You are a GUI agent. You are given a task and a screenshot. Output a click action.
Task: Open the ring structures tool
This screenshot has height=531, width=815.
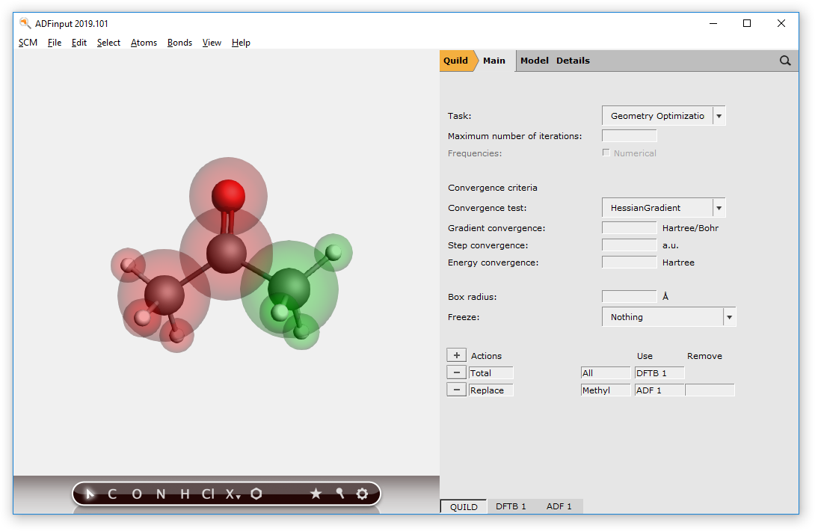[x=256, y=494]
